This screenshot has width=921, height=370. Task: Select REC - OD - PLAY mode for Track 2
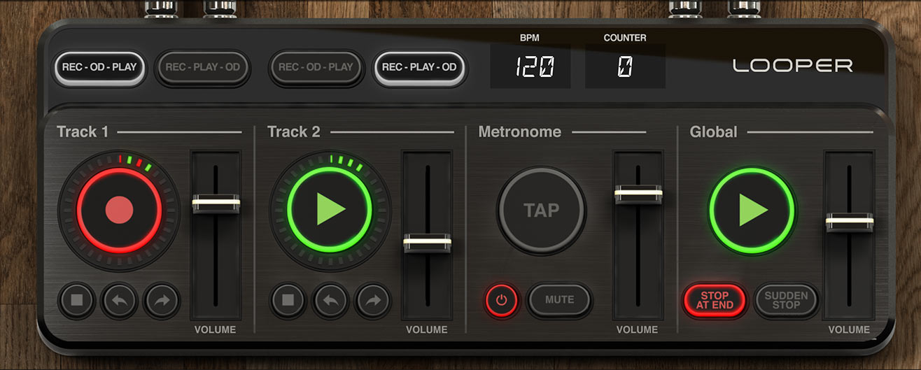click(315, 68)
